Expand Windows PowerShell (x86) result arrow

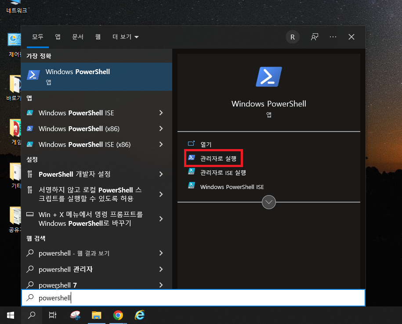point(161,128)
